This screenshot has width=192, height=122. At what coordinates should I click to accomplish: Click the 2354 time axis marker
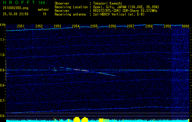(76, 26)
